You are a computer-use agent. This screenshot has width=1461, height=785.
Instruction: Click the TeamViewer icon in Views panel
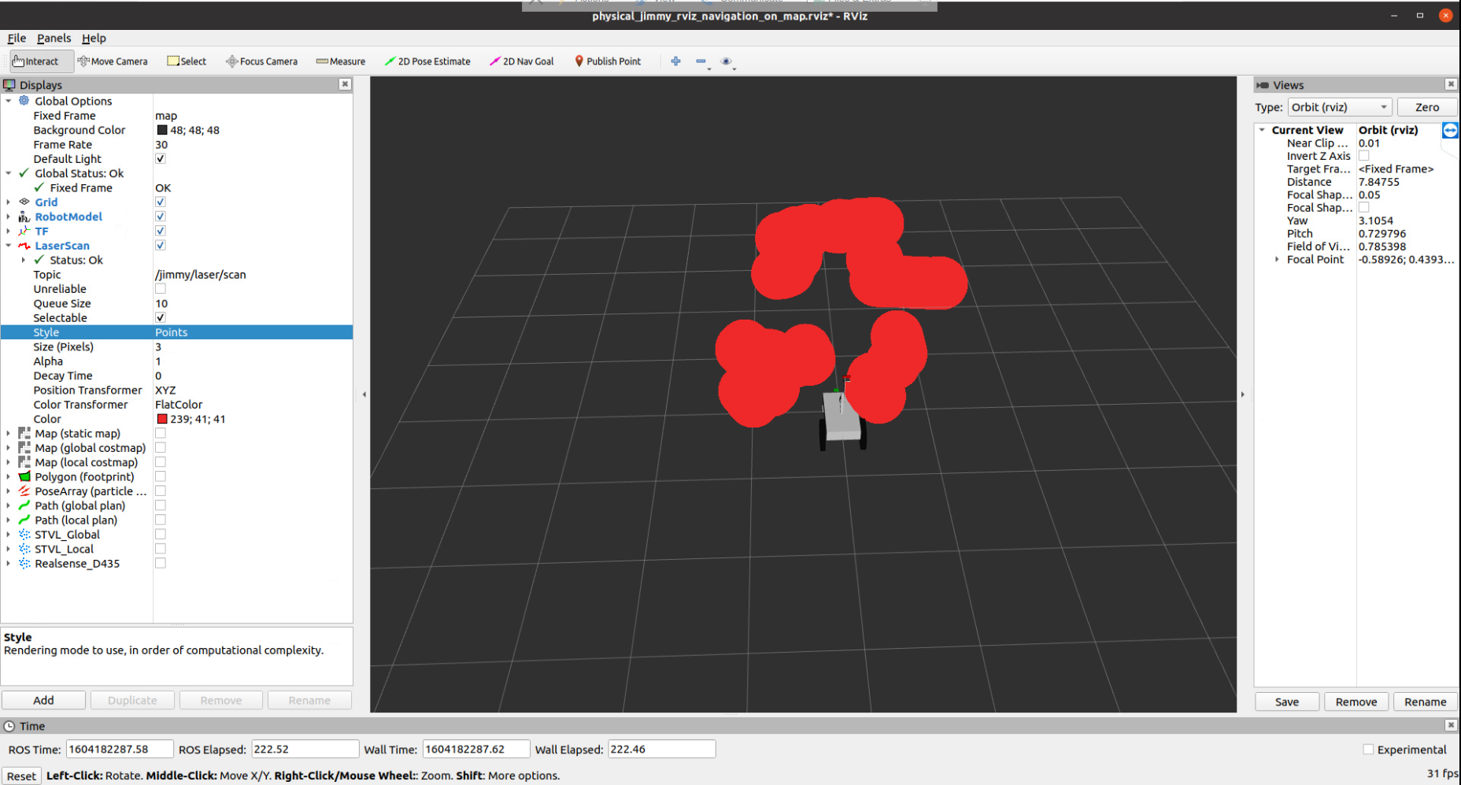pos(1450,130)
